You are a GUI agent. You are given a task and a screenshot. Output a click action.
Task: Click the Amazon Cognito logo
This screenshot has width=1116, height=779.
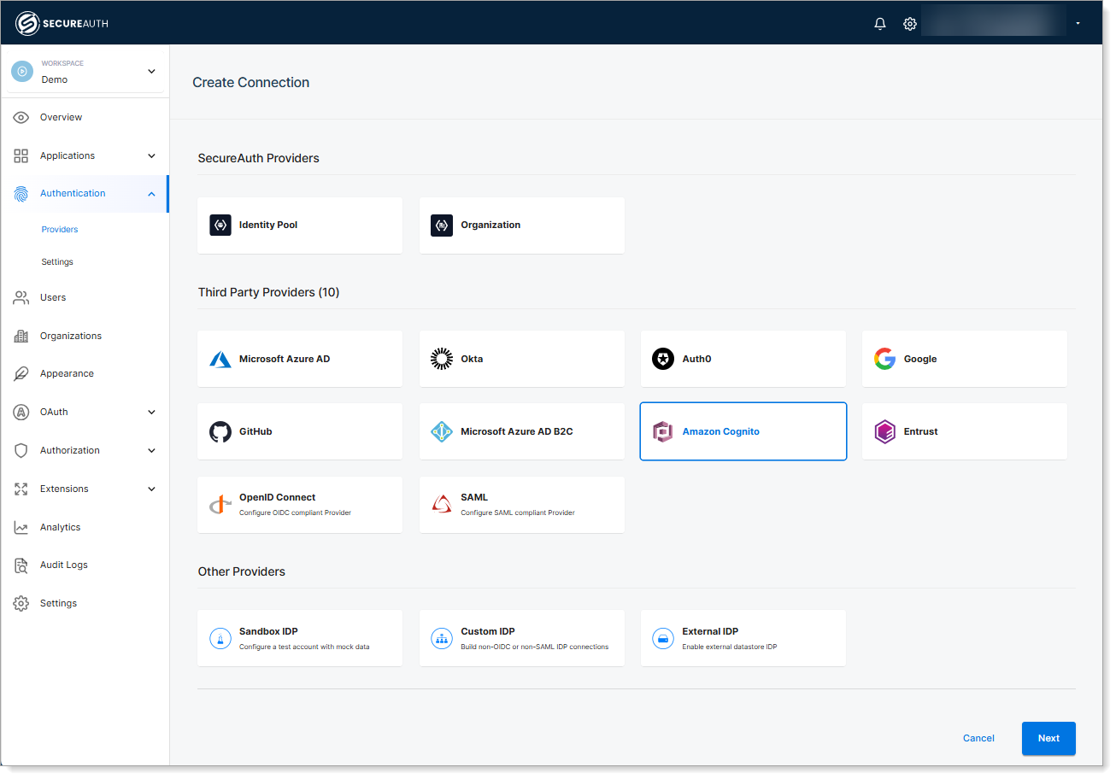tap(663, 431)
